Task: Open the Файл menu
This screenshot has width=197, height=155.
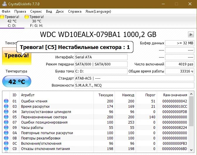Action: tap(6, 11)
